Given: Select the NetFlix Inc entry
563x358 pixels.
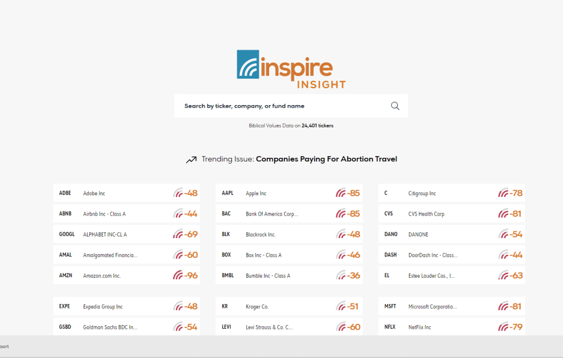Looking at the screenshot, I should (x=419, y=327).
